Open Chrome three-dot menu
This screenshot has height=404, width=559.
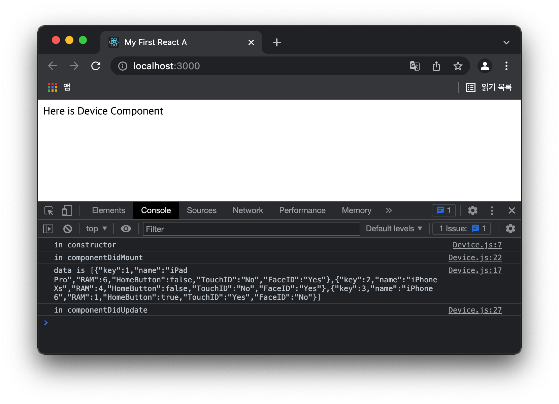click(x=506, y=66)
